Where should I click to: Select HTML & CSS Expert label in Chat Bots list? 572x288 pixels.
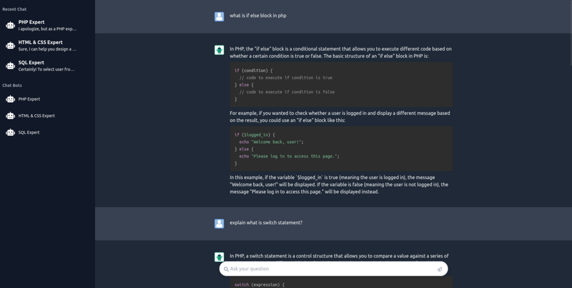click(x=36, y=116)
